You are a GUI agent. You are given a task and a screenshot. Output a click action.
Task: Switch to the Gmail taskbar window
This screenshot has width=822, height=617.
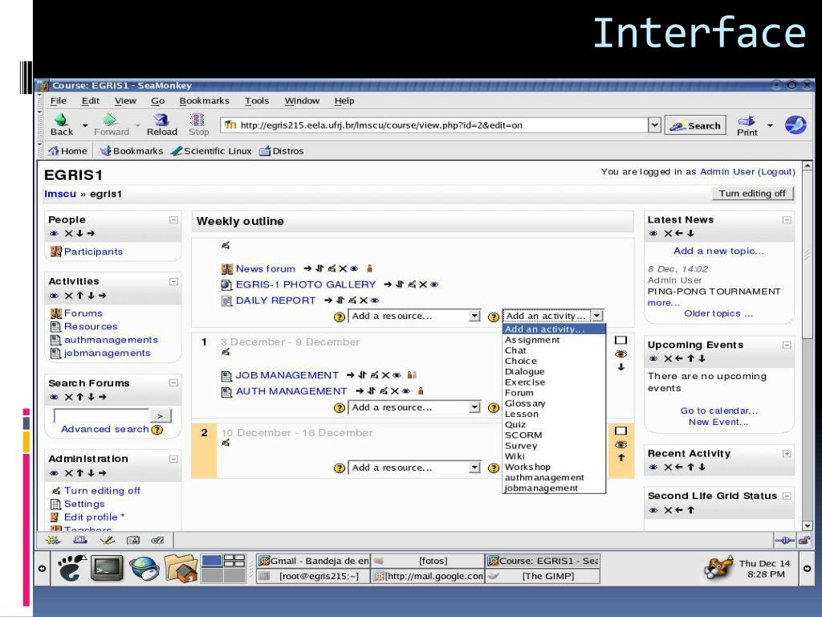click(x=314, y=561)
